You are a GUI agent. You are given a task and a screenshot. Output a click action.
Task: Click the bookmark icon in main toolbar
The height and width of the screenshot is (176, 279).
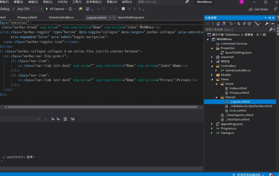(123, 9)
